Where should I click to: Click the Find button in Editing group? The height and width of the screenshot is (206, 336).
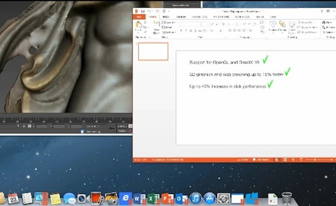point(327,22)
